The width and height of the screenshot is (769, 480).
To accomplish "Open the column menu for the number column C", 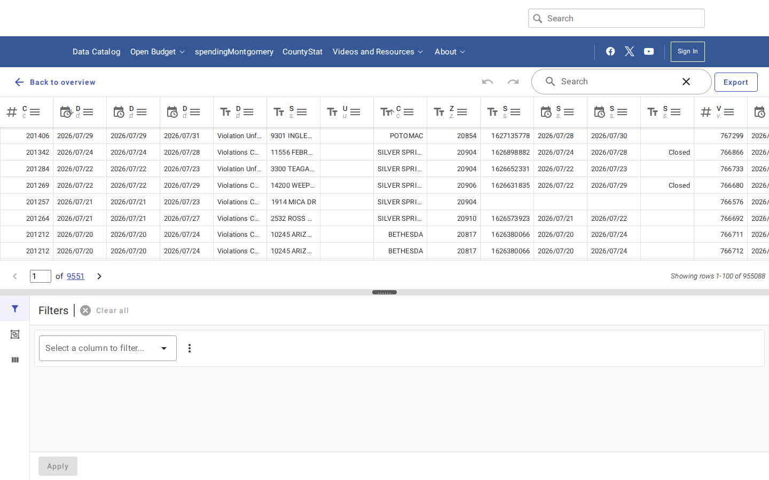I will tap(35, 112).
